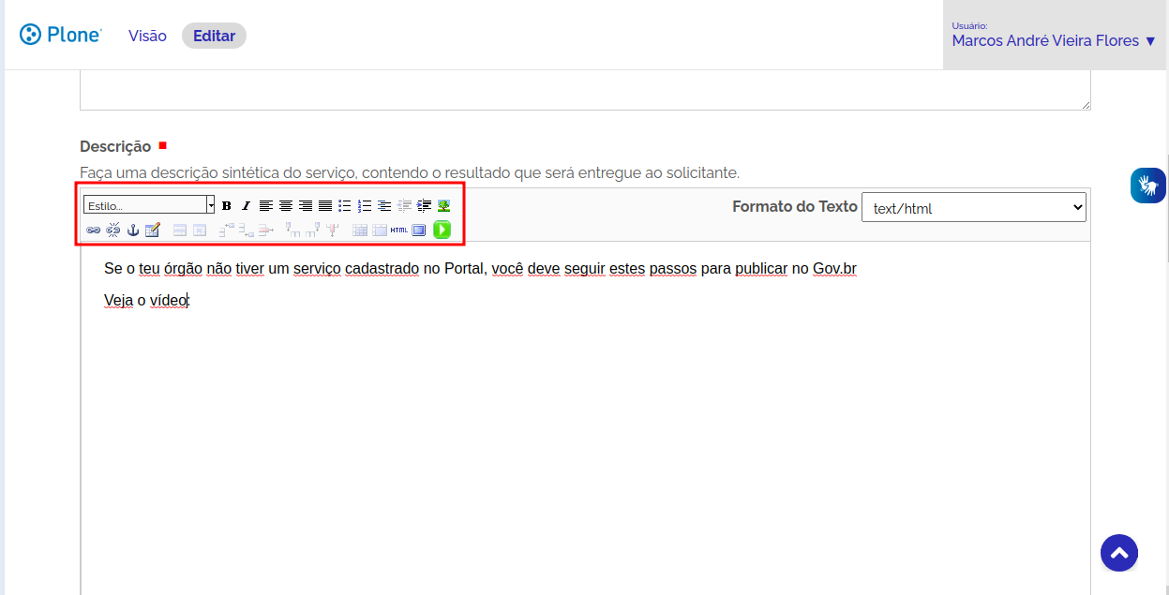Image resolution: width=1169 pixels, height=595 pixels.
Task: Open the Formato do Texto dropdown
Action: (x=973, y=208)
